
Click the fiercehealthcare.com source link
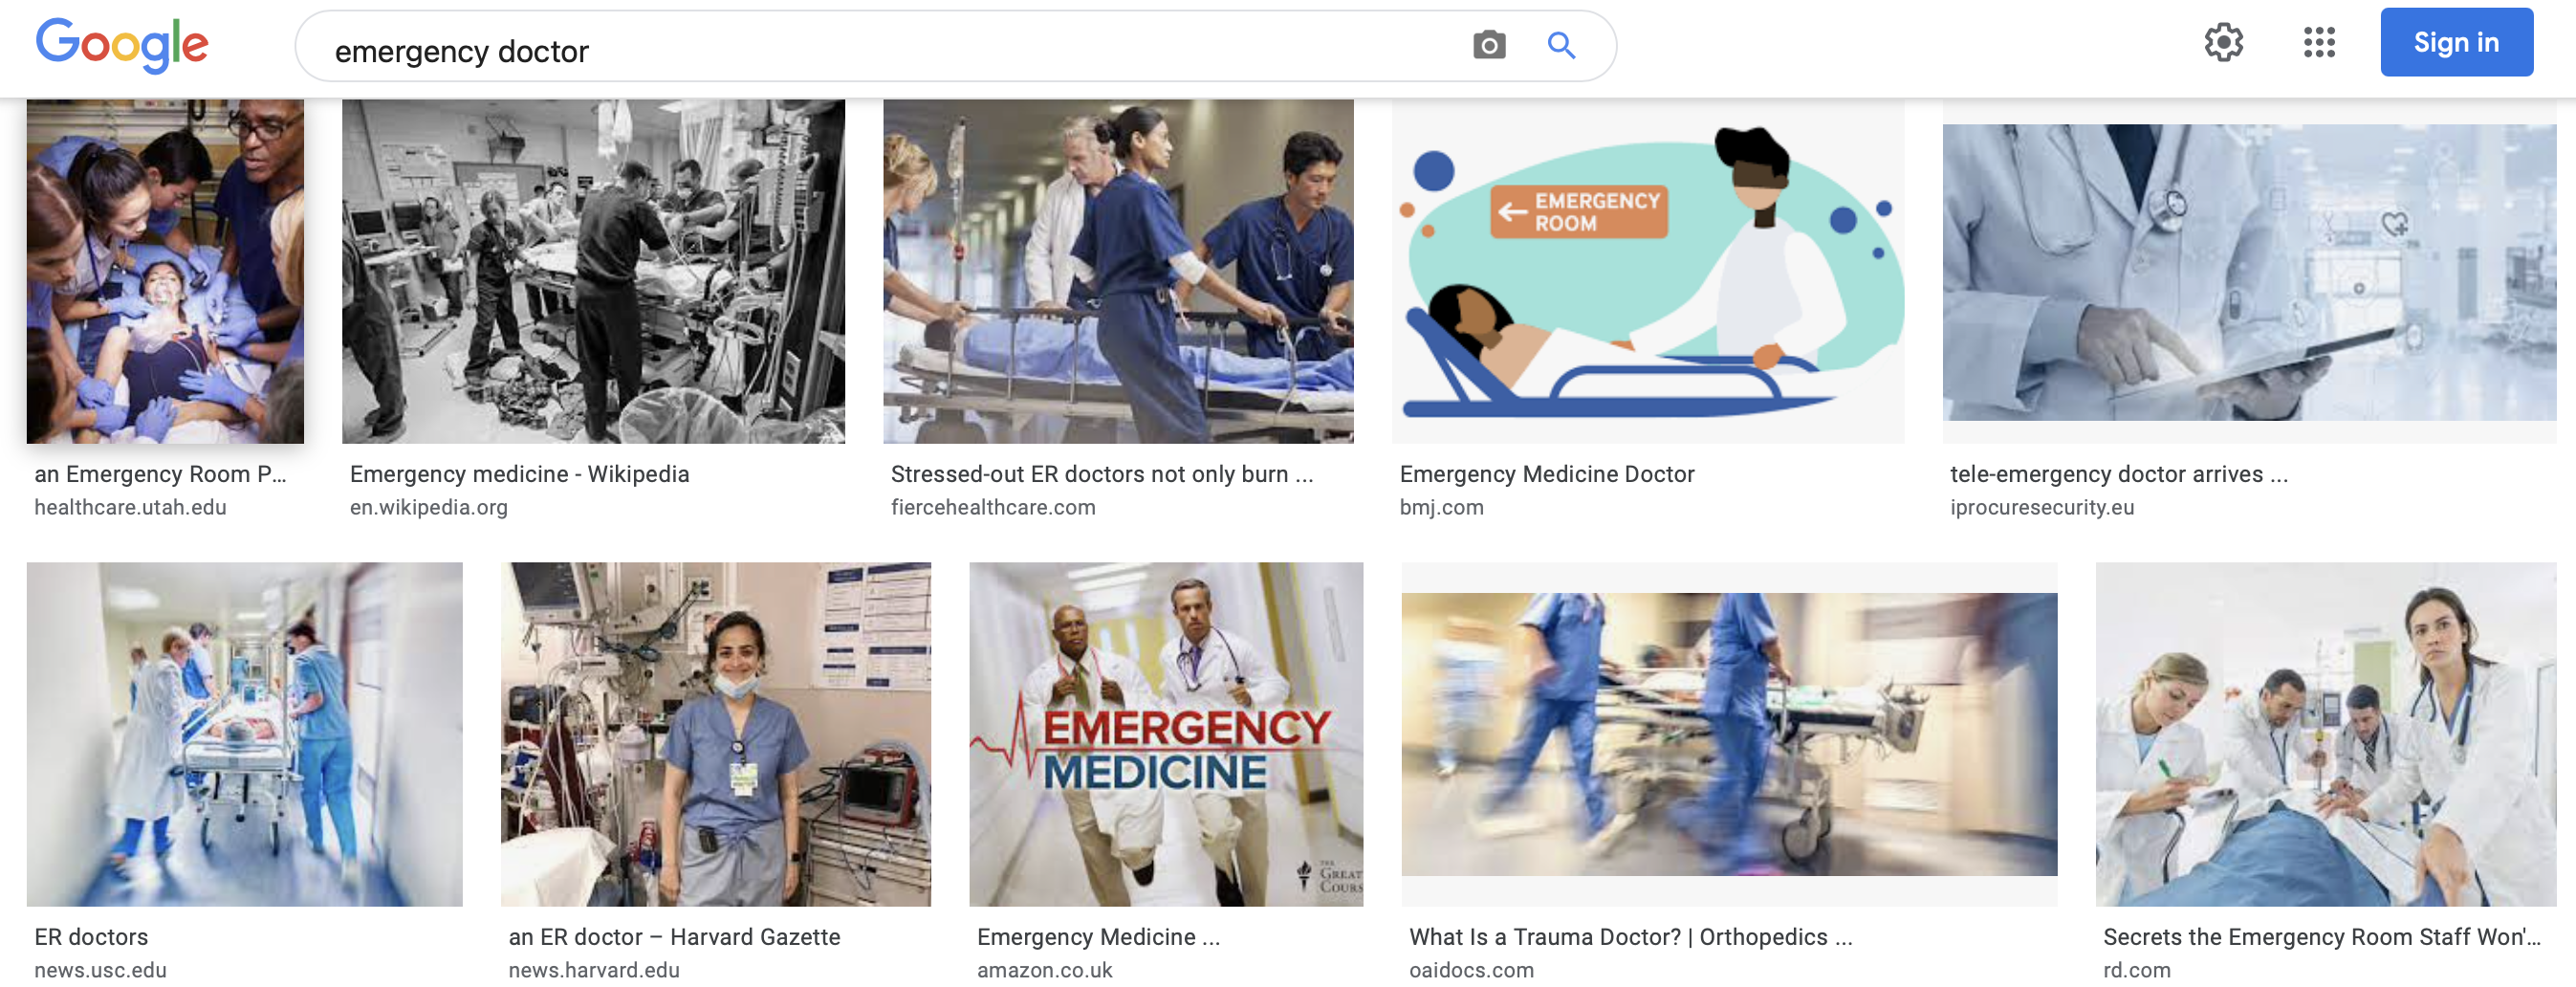pyautogui.click(x=992, y=507)
